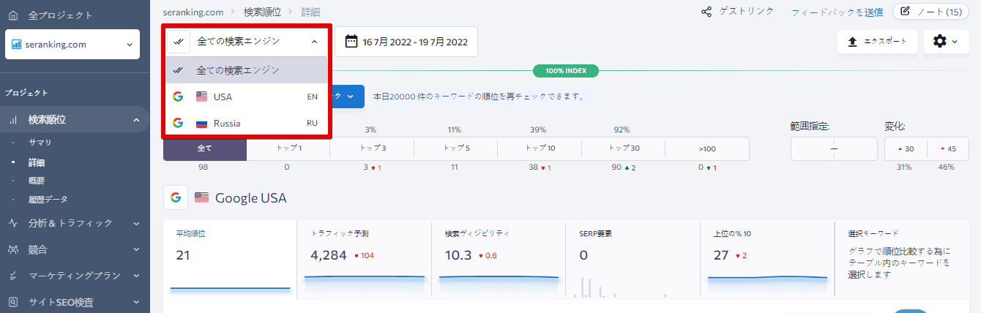Select the トップ30 filter tab
Screen dimensions: 981x313
(x=623, y=148)
